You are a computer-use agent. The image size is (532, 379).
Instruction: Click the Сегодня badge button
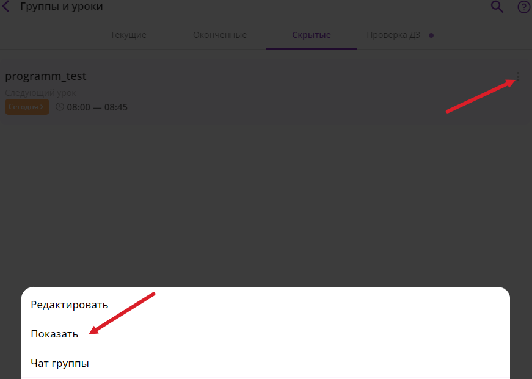(27, 107)
